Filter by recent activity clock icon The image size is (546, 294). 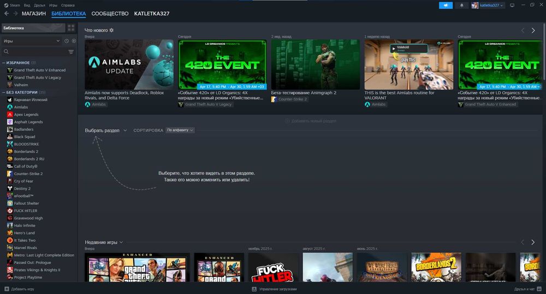coord(67,41)
